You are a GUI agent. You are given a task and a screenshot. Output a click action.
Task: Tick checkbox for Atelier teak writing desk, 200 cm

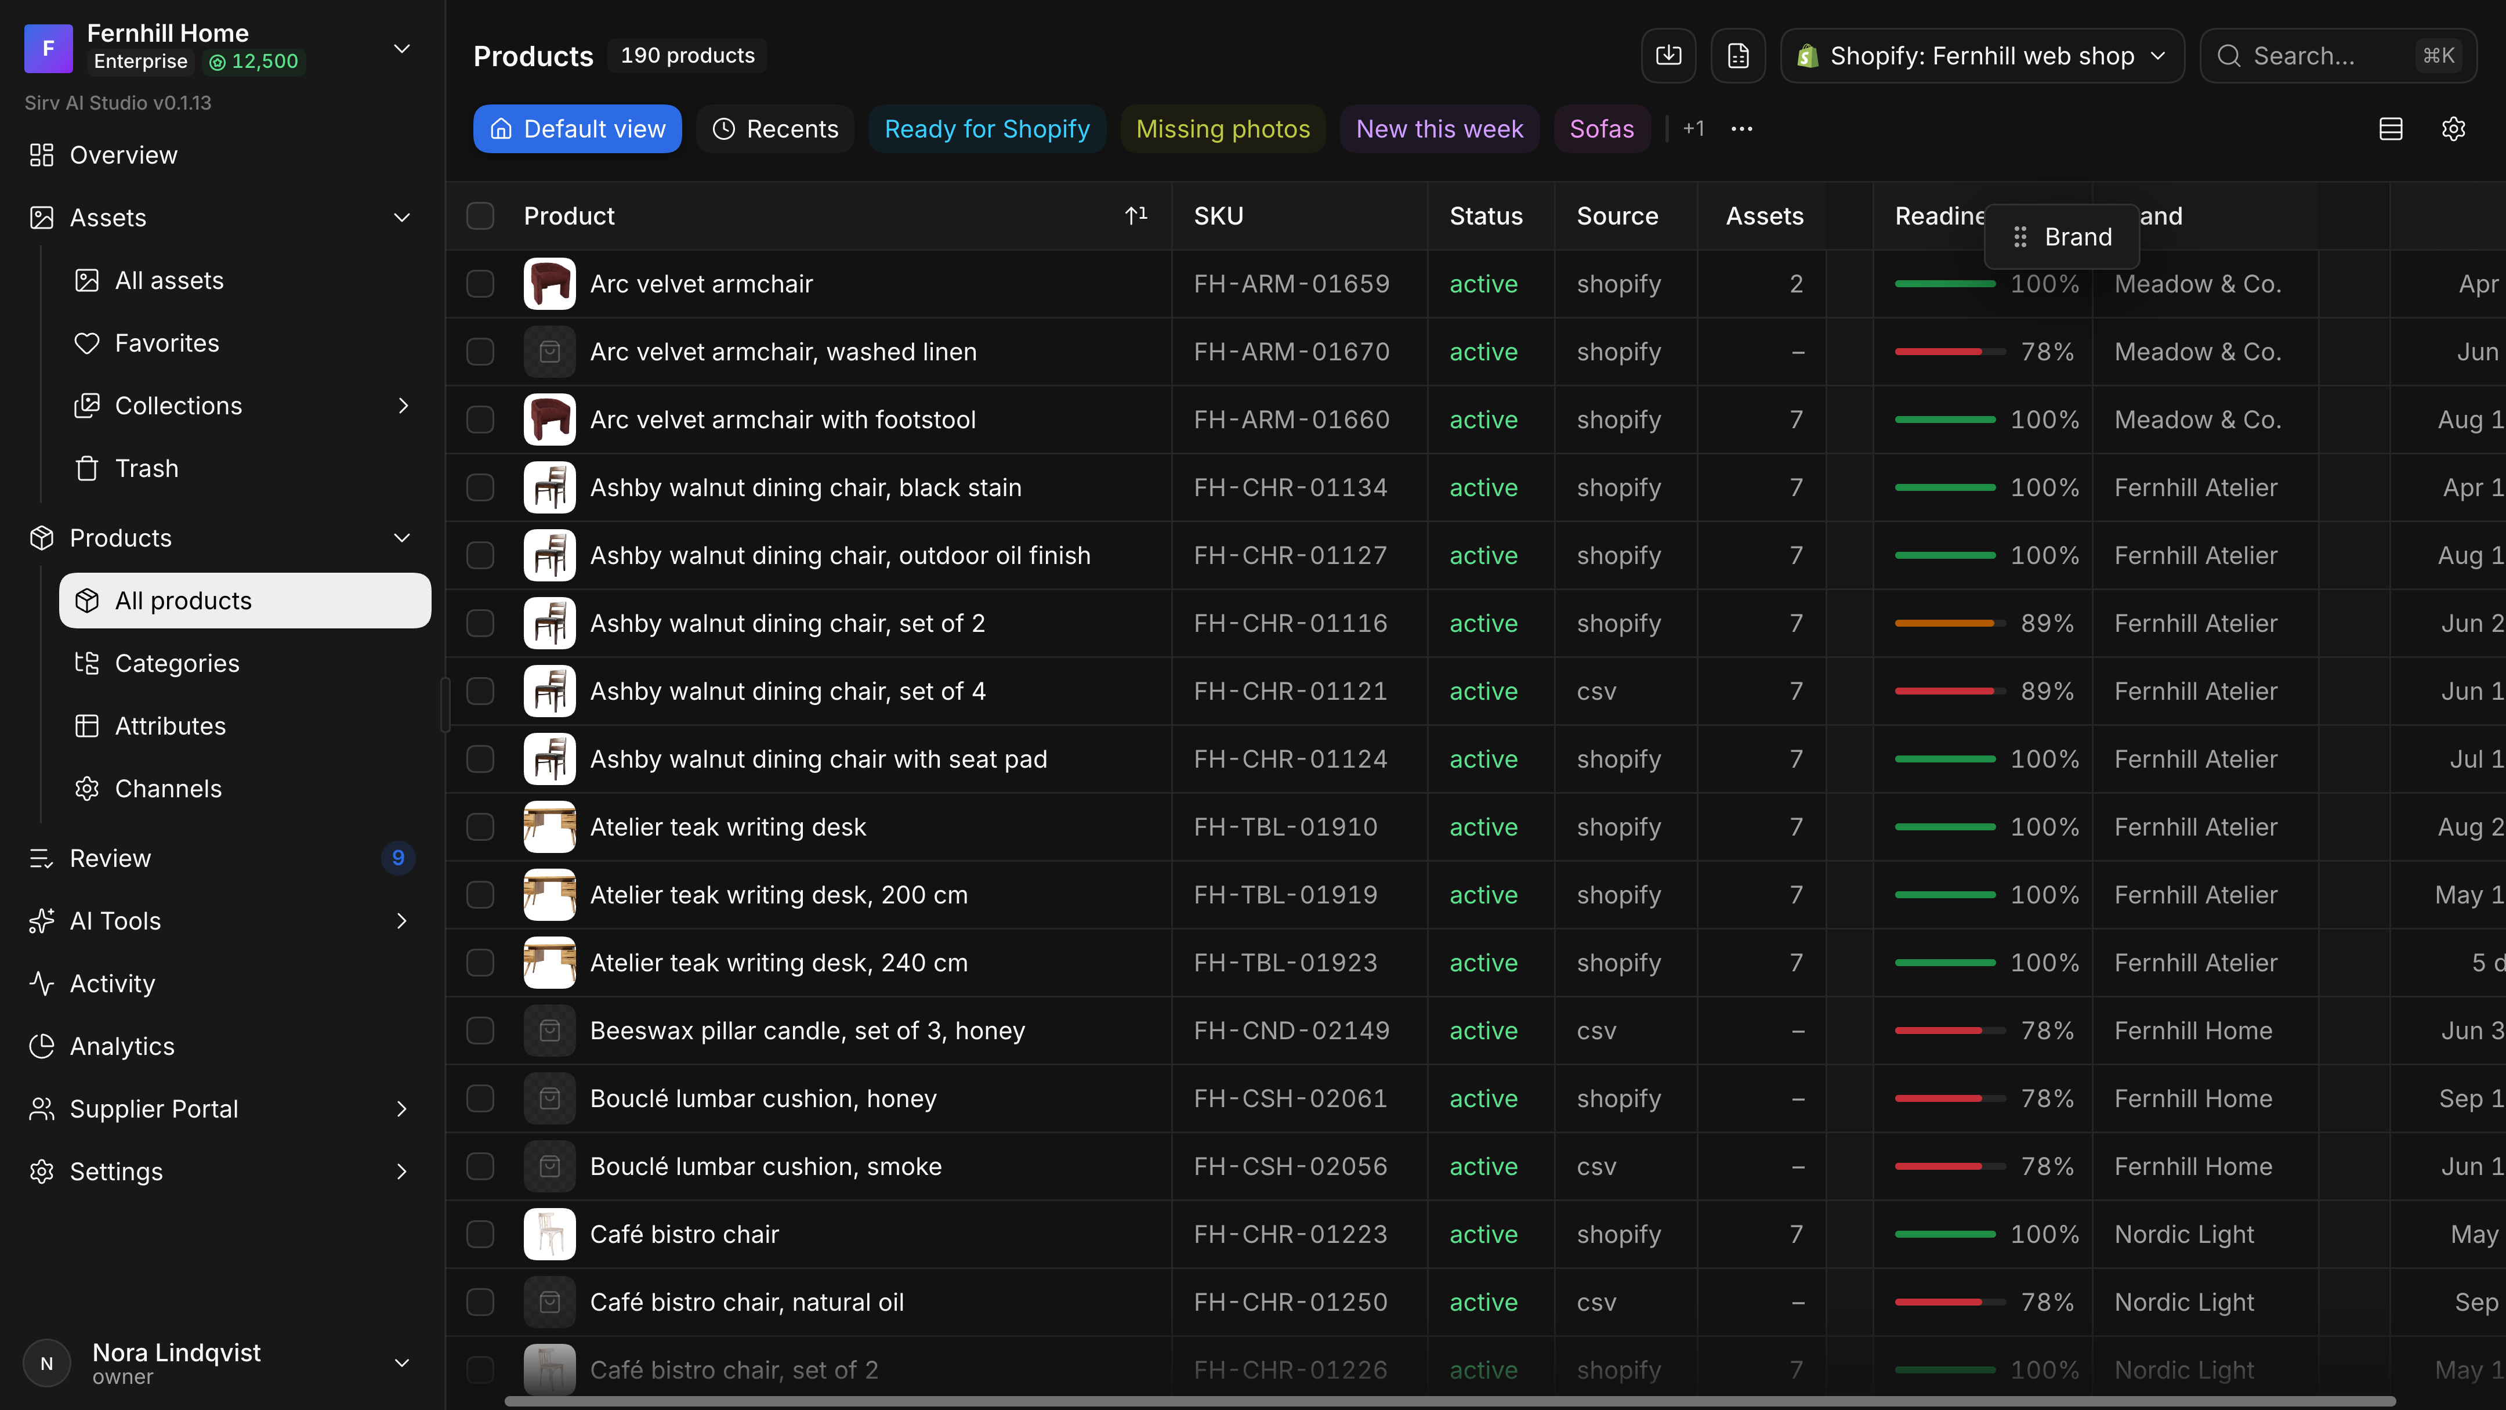click(x=480, y=894)
